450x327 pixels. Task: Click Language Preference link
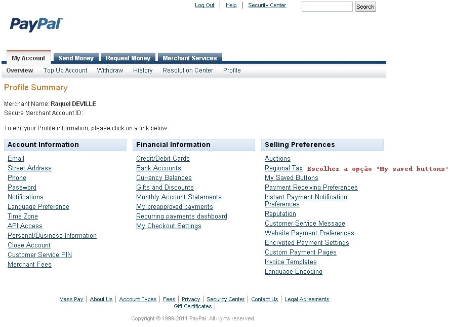(38, 207)
